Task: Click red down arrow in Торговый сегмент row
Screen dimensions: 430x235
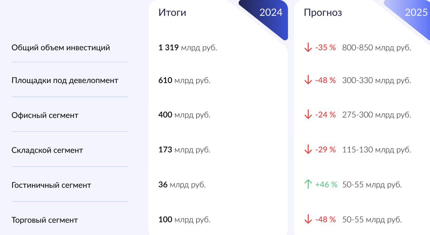Action: pyautogui.click(x=308, y=219)
